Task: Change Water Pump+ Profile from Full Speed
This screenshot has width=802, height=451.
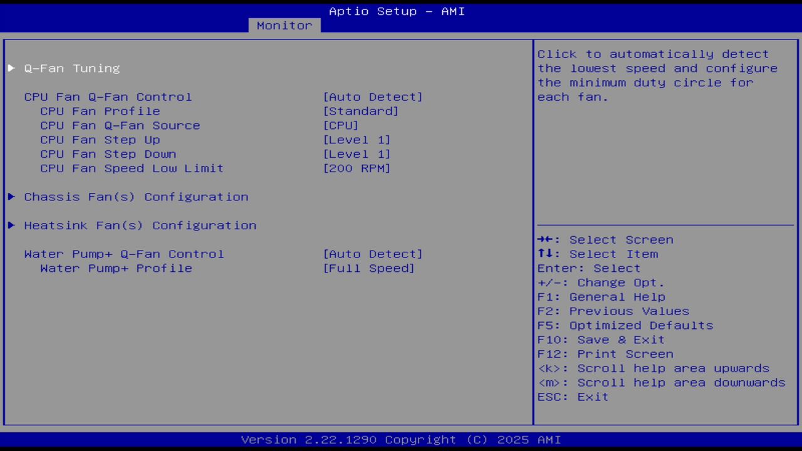Action: 369,268
